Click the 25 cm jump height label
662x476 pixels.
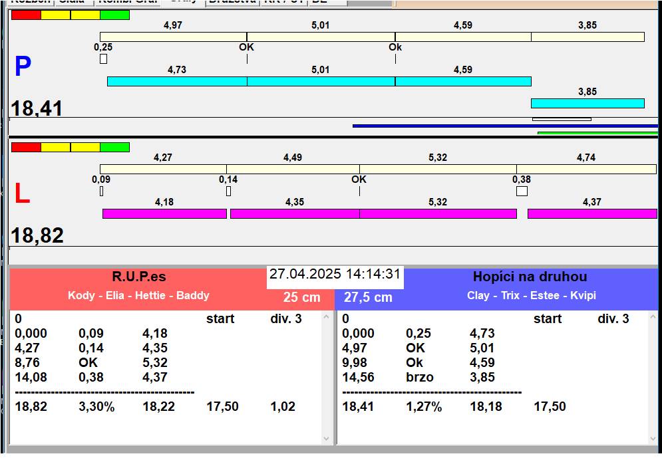[x=301, y=298]
